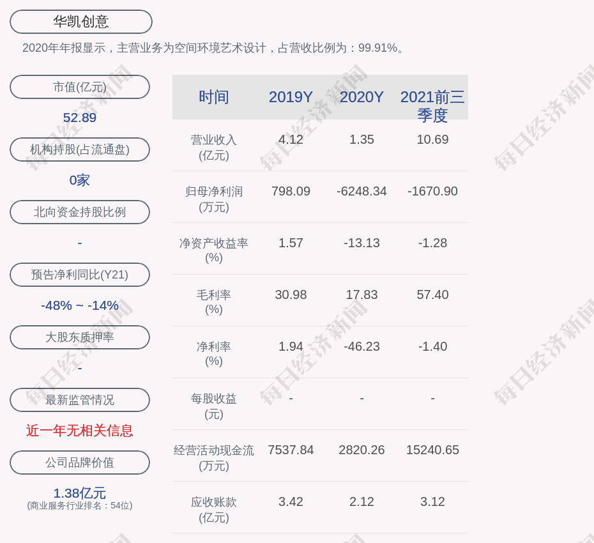Screen dimensions: 594x543
Task: Click the 大股东质押率 pill
Action: click(80, 337)
